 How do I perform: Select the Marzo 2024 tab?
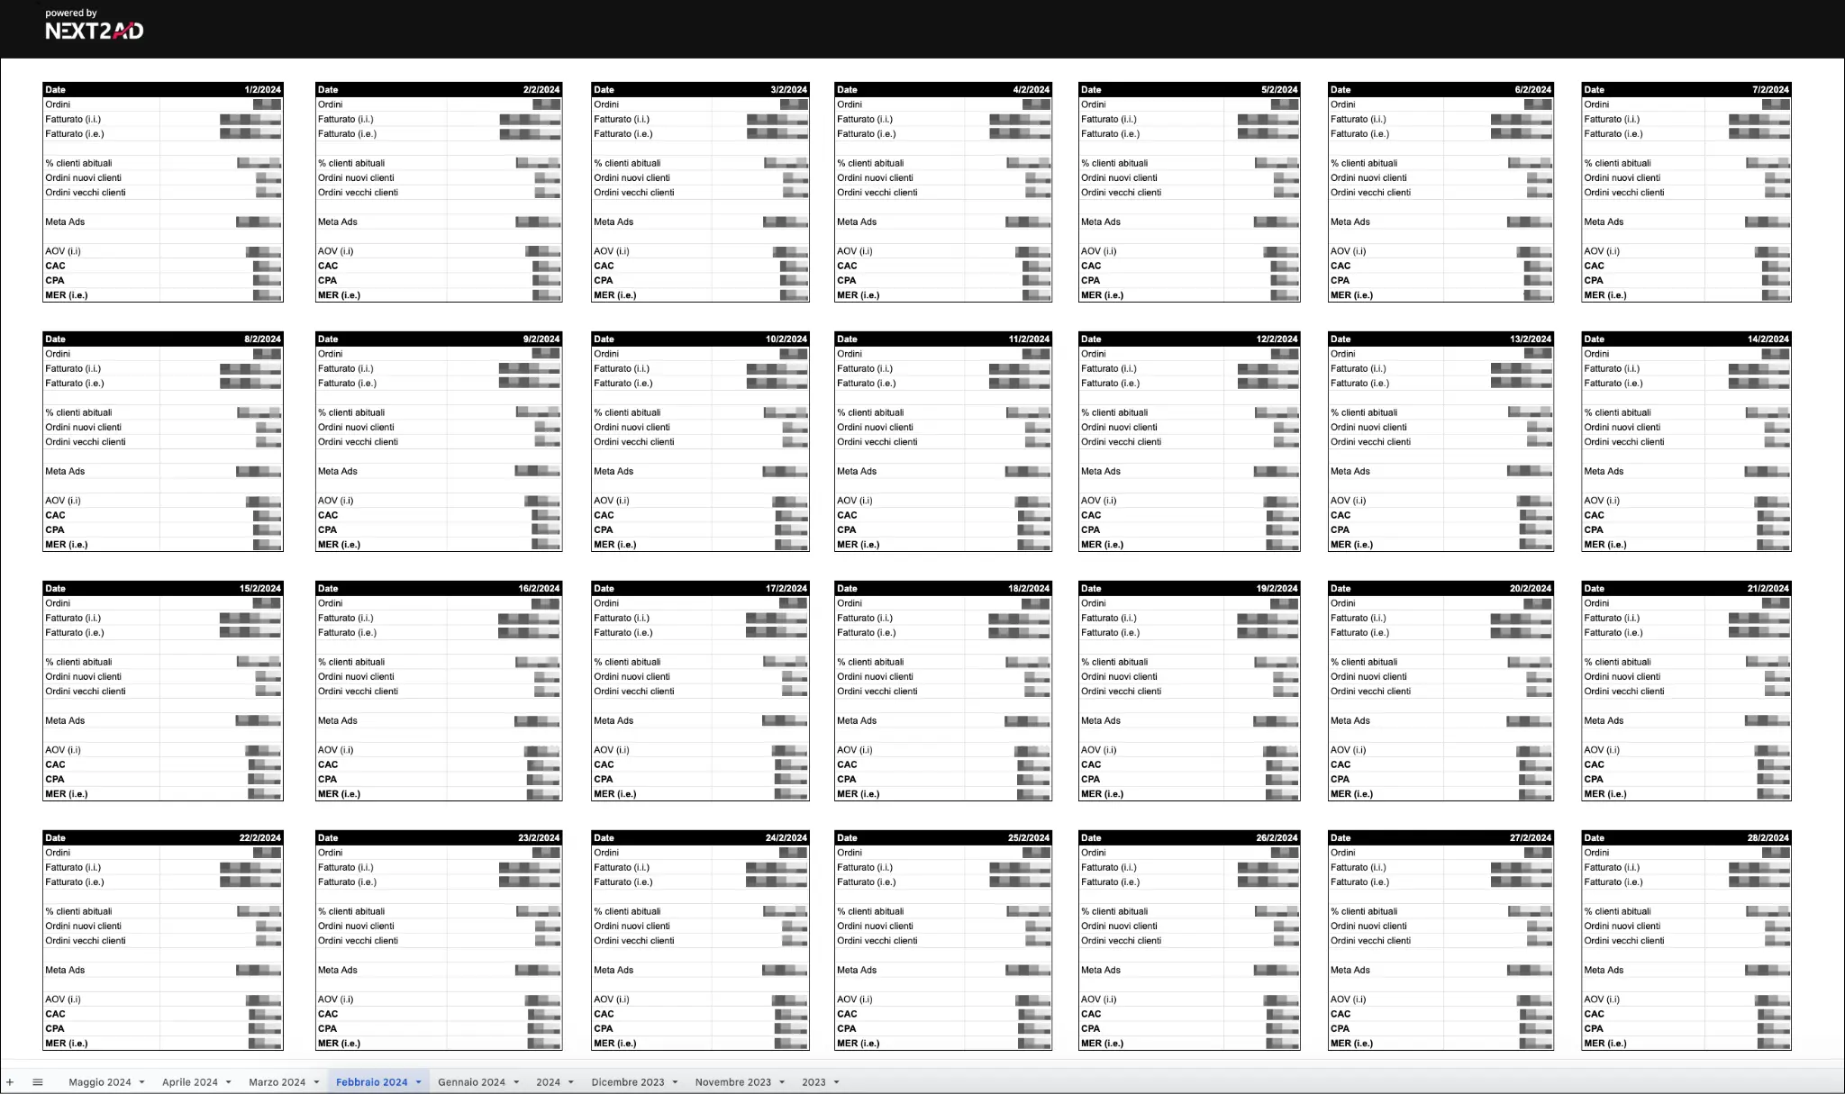(277, 1082)
